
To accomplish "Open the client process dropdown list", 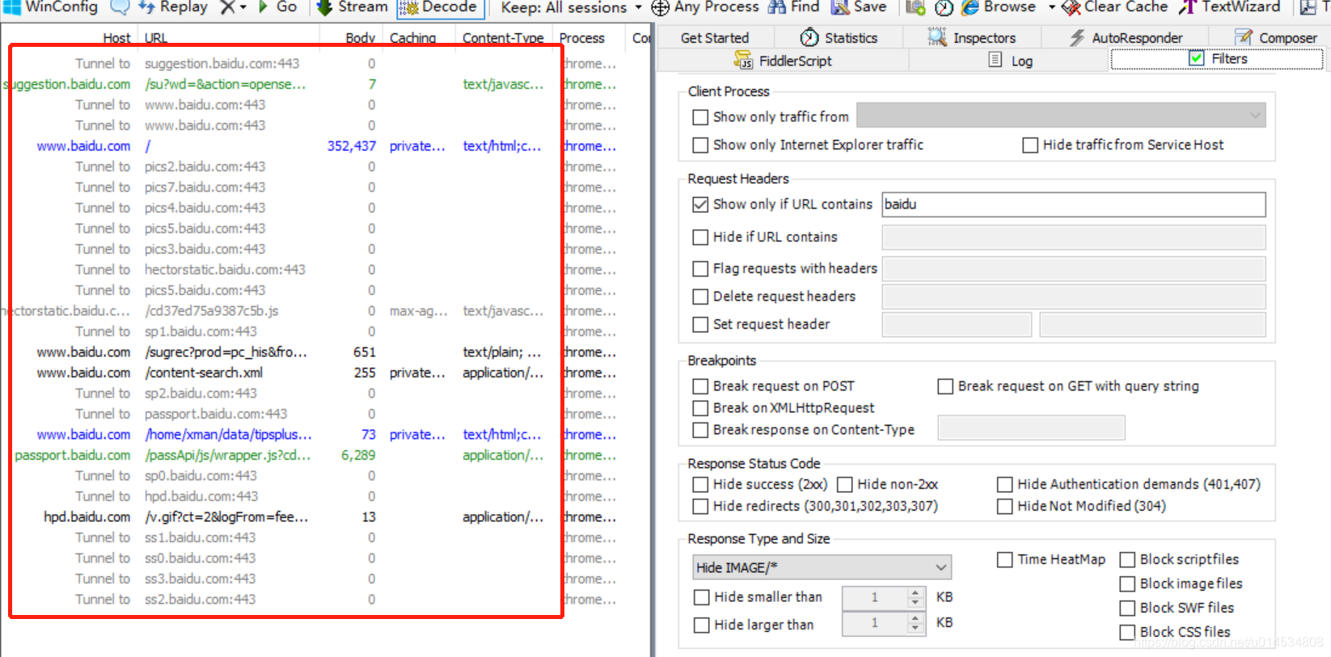I will [1061, 116].
